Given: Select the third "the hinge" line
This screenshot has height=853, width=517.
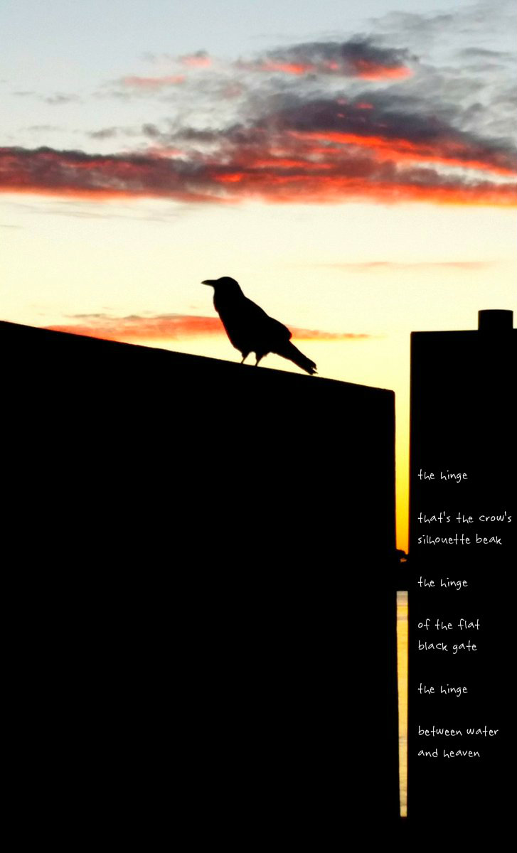Looking at the screenshot, I should point(442,690).
